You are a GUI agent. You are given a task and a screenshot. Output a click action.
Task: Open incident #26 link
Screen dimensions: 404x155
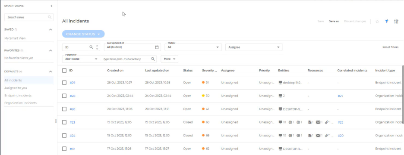(73, 109)
